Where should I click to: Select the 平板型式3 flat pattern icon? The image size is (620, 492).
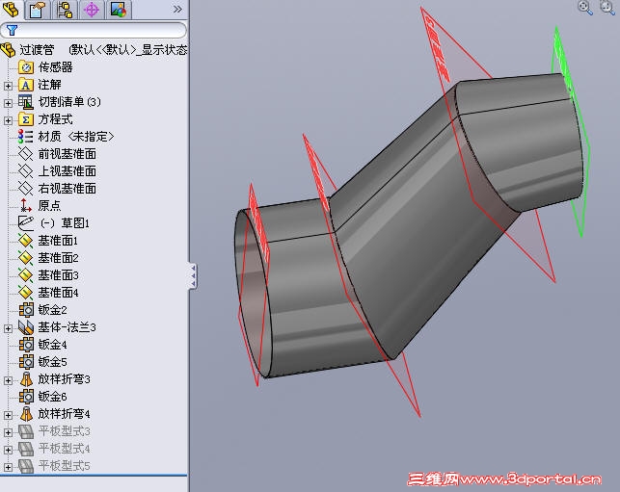pyautogui.click(x=26, y=431)
